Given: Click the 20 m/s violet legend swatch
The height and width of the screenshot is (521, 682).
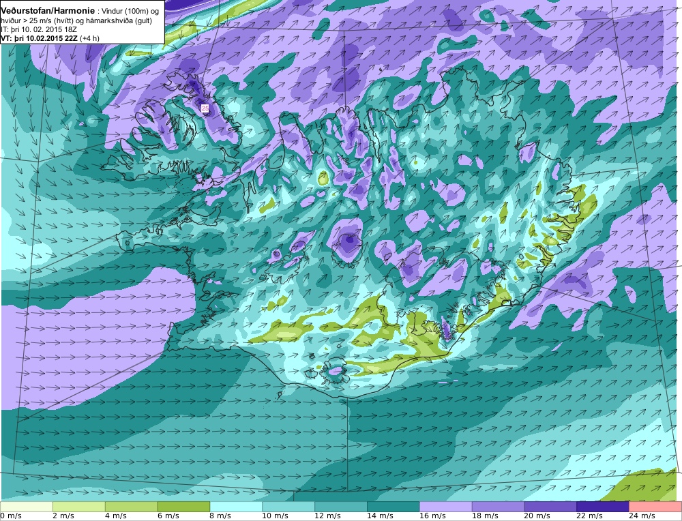Looking at the screenshot, I should pos(550,507).
